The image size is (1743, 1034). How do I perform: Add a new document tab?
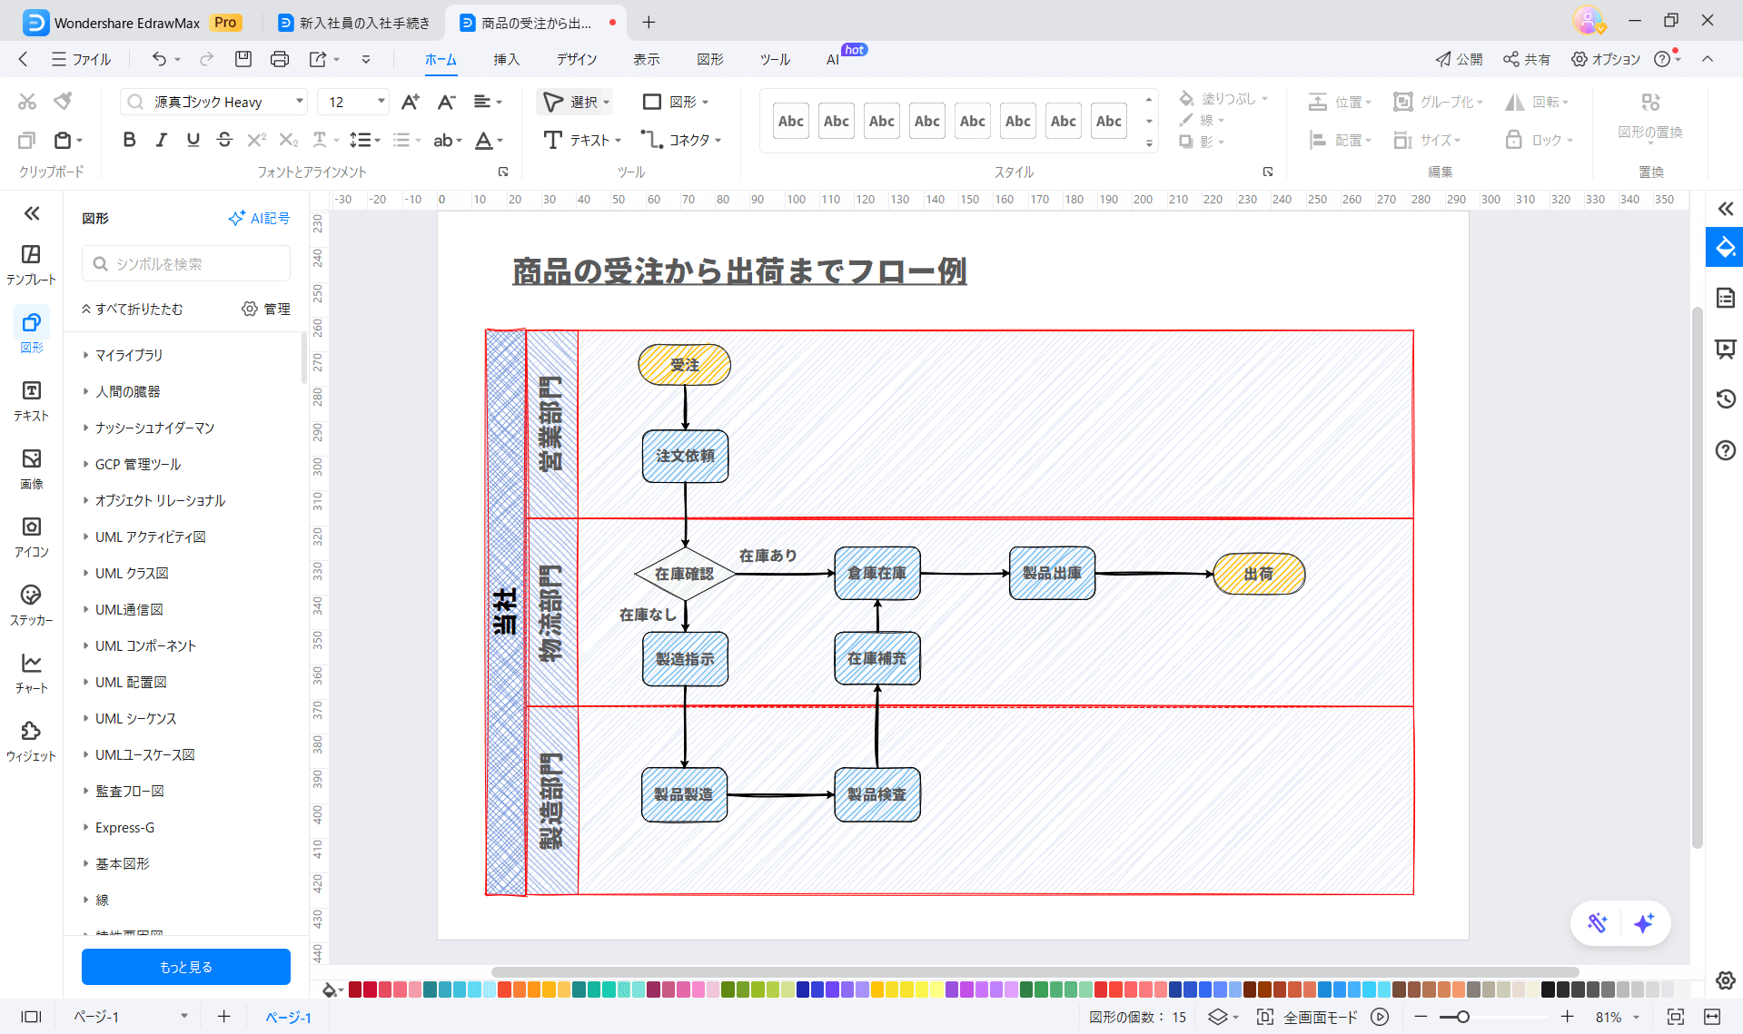point(649,23)
